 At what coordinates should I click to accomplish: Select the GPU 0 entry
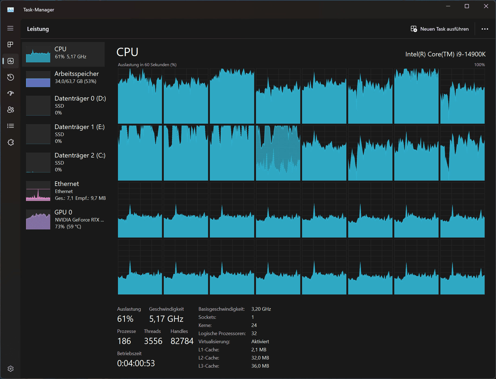tap(63, 219)
